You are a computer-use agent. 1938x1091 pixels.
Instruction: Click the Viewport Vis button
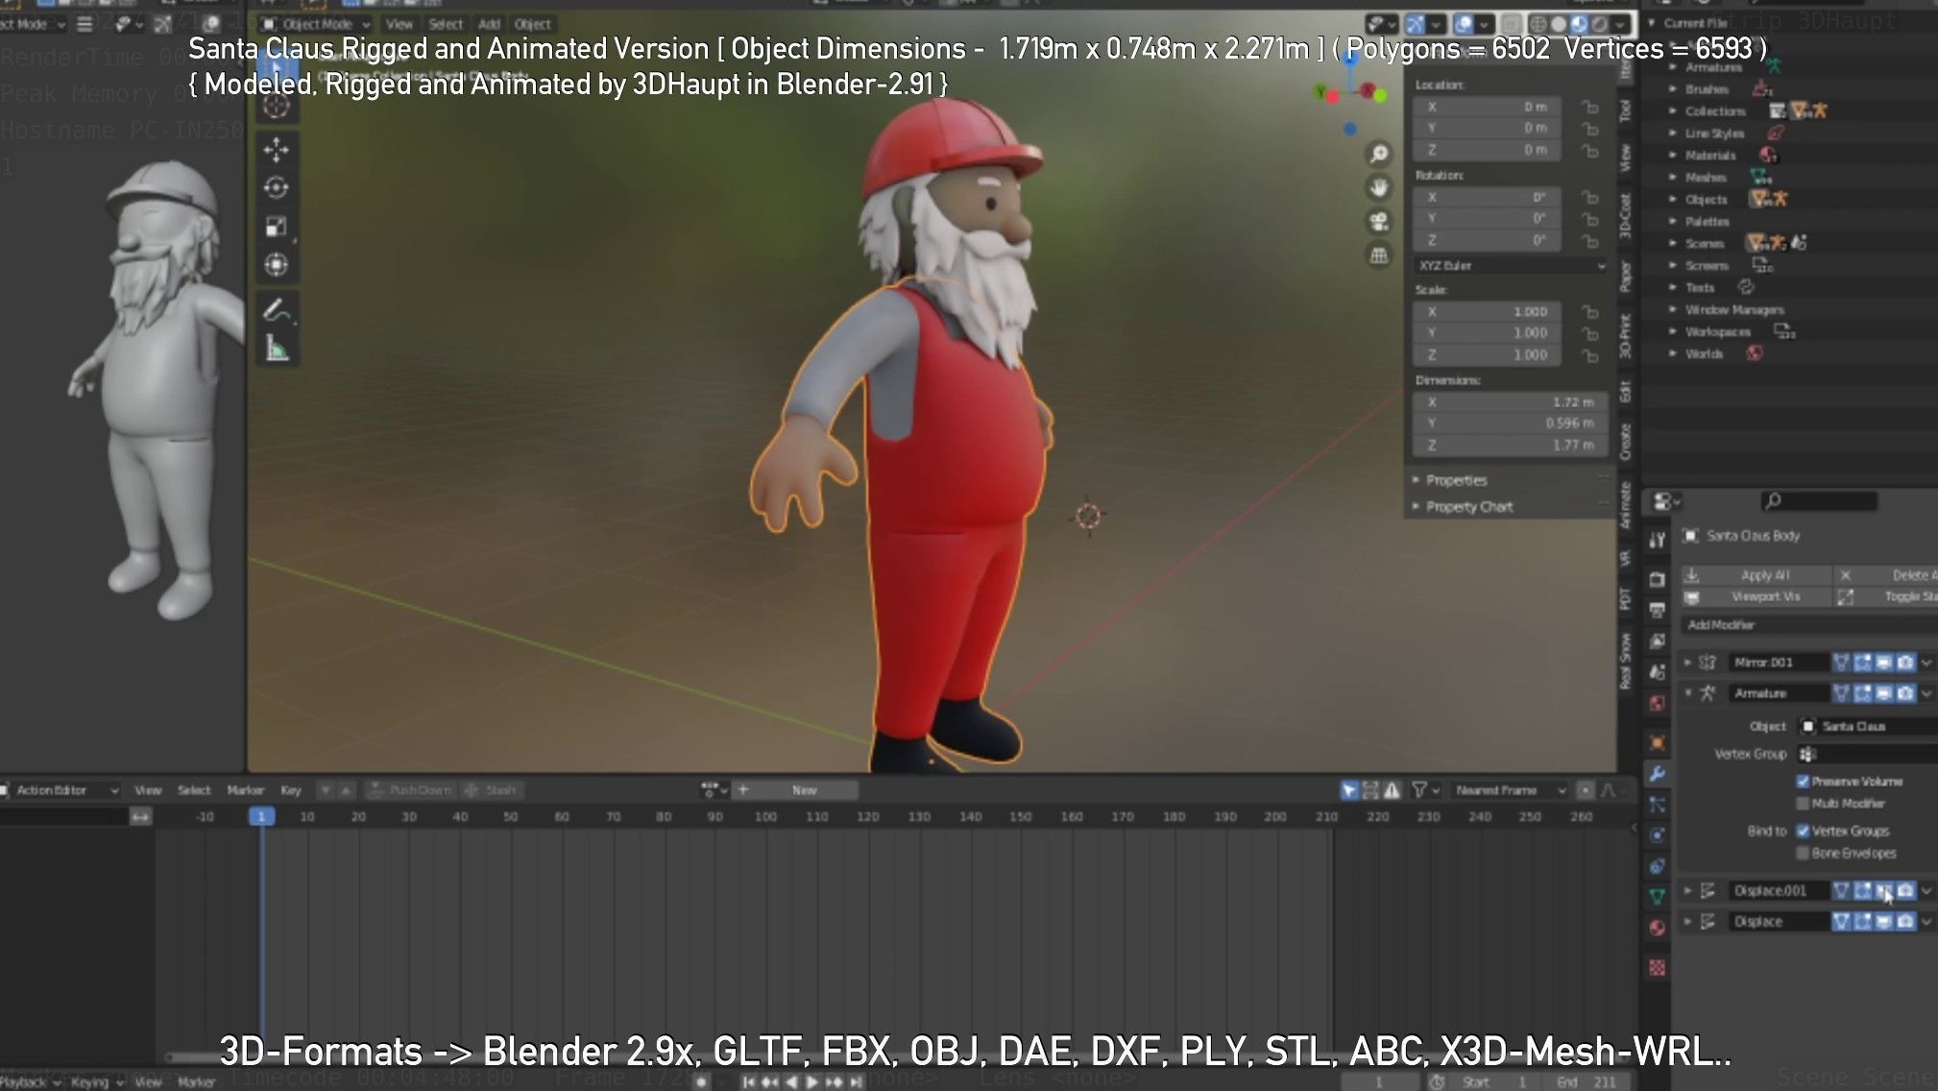(1756, 596)
